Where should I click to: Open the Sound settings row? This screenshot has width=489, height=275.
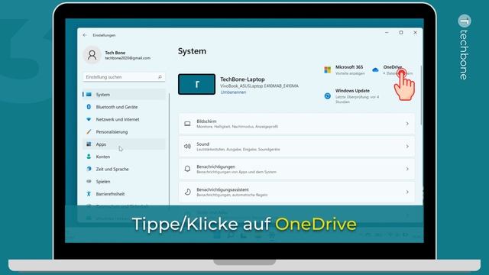point(297,147)
